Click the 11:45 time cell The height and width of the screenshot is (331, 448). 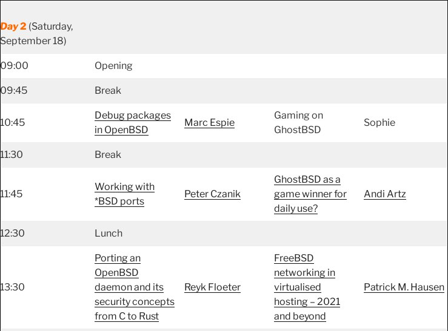pyautogui.click(x=12, y=194)
